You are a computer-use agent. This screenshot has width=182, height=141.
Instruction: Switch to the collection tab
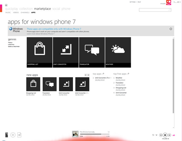click(x=26, y=9)
